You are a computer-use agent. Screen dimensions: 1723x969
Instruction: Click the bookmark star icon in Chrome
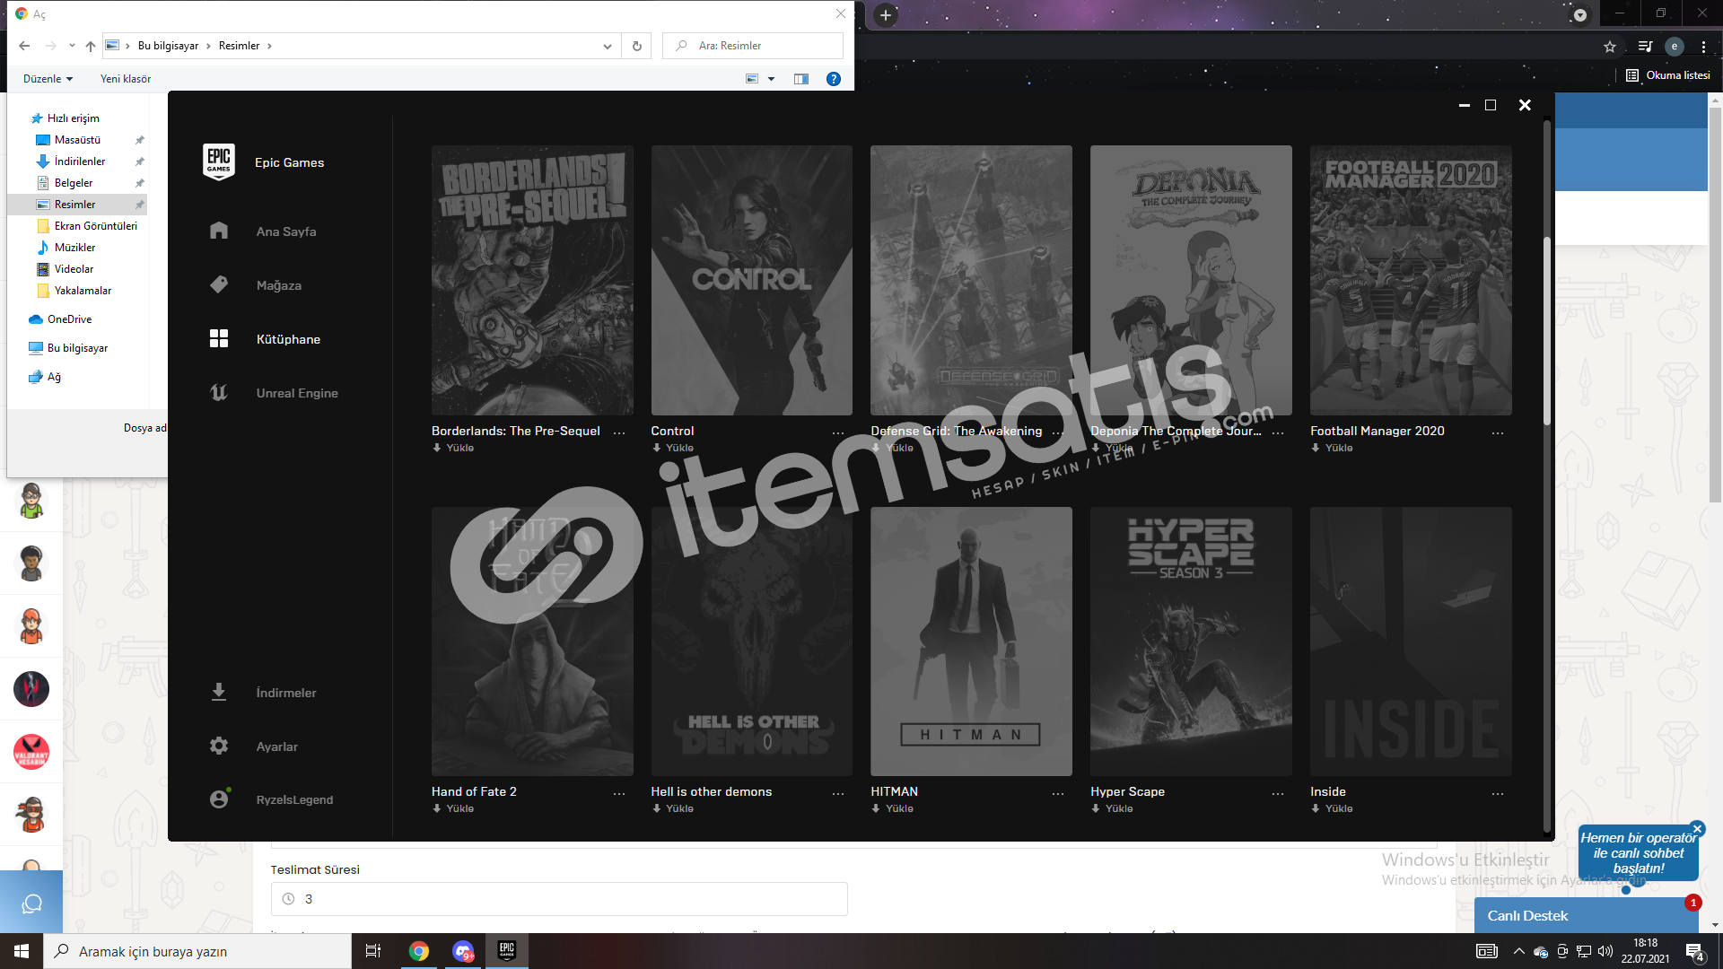pyautogui.click(x=1610, y=47)
